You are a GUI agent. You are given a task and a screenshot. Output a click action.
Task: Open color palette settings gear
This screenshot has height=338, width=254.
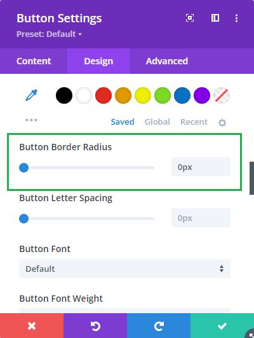click(222, 123)
